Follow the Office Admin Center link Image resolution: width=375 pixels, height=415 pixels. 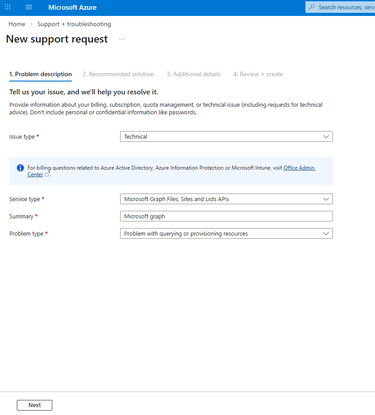click(299, 168)
